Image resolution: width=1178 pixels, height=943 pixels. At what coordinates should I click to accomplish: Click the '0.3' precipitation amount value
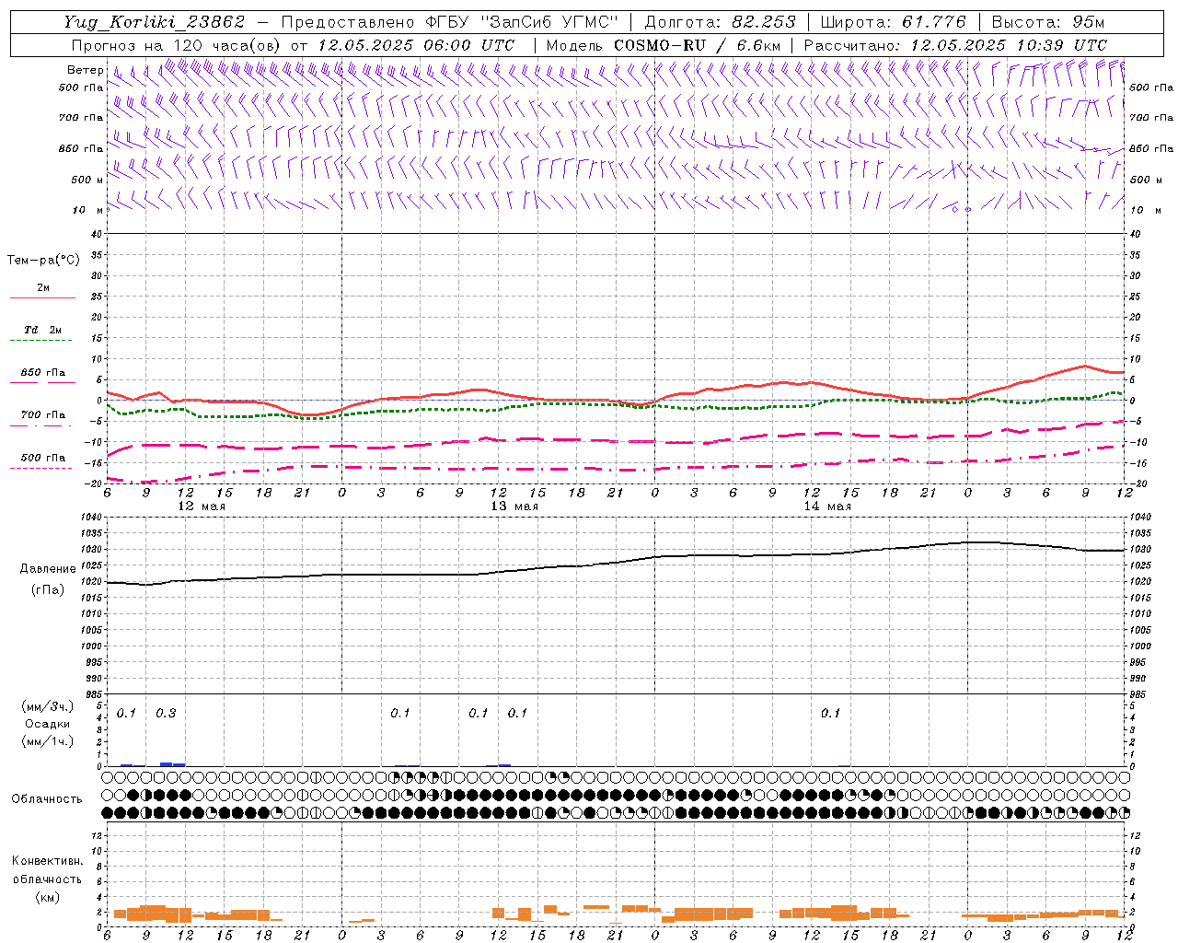coord(166,713)
